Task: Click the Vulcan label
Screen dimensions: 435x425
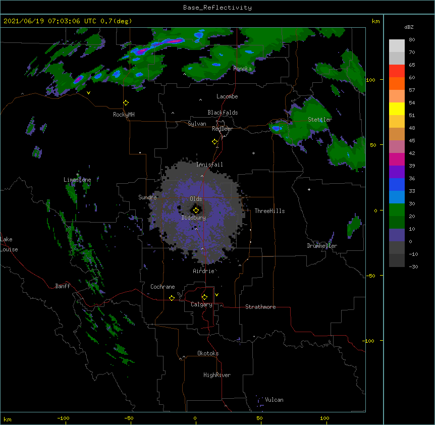Action: tap(274, 400)
